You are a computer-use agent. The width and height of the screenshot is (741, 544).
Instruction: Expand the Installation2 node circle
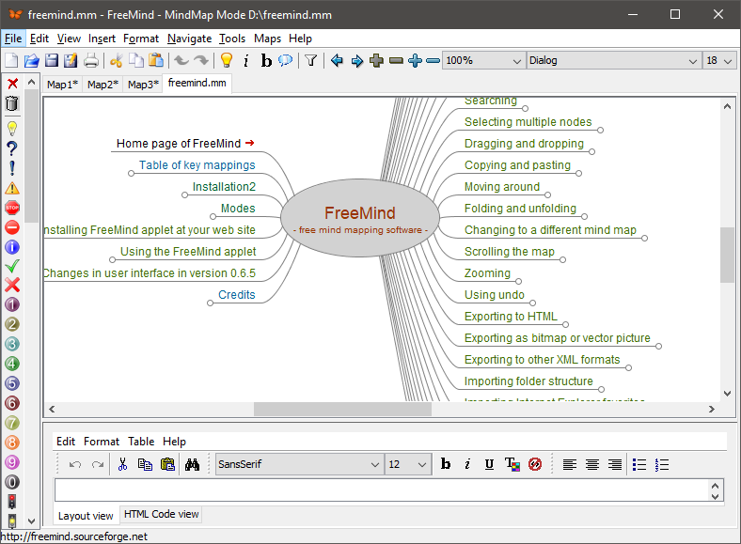(x=184, y=195)
